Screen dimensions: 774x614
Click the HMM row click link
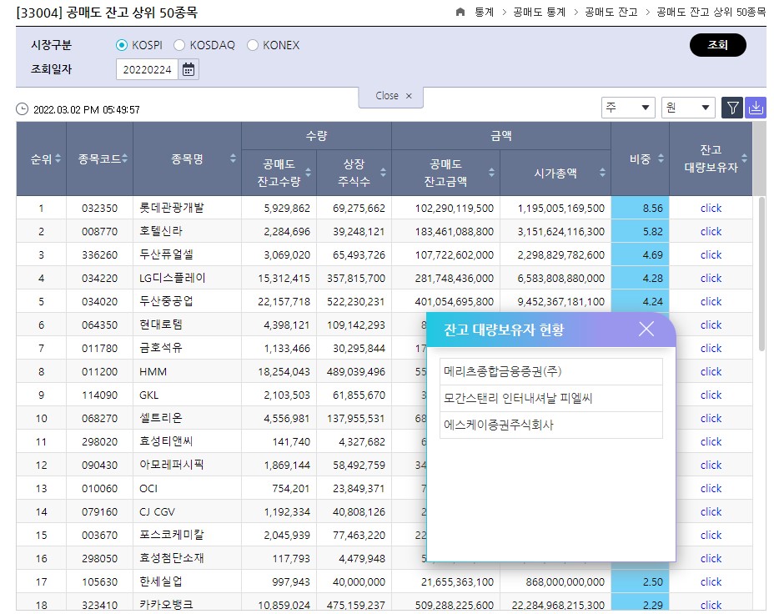(711, 372)
